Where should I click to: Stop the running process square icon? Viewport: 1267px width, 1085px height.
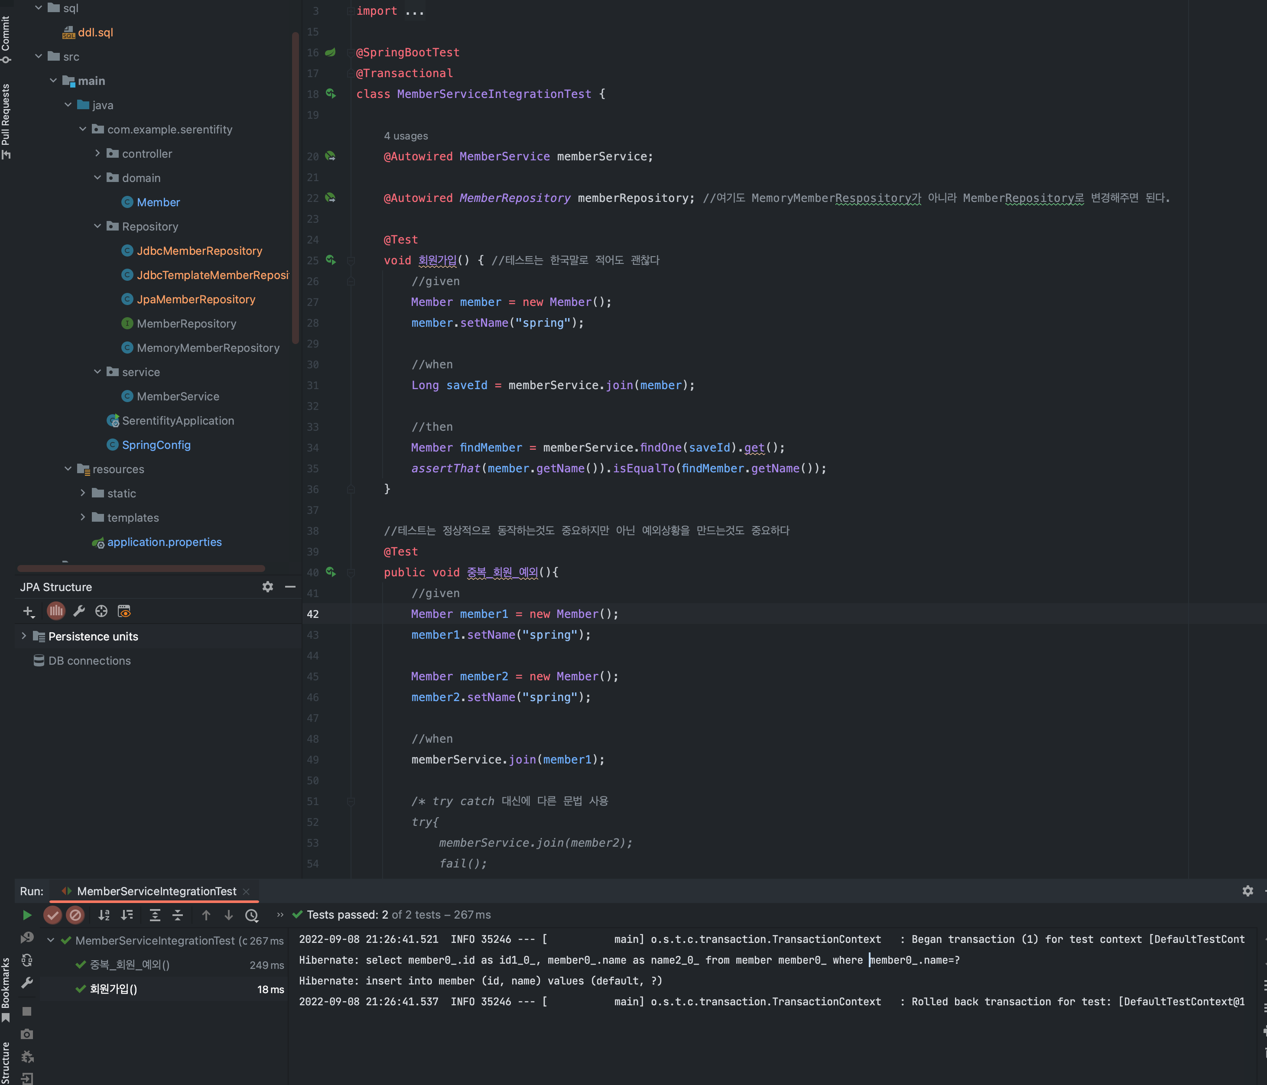tap(27, 1011)
